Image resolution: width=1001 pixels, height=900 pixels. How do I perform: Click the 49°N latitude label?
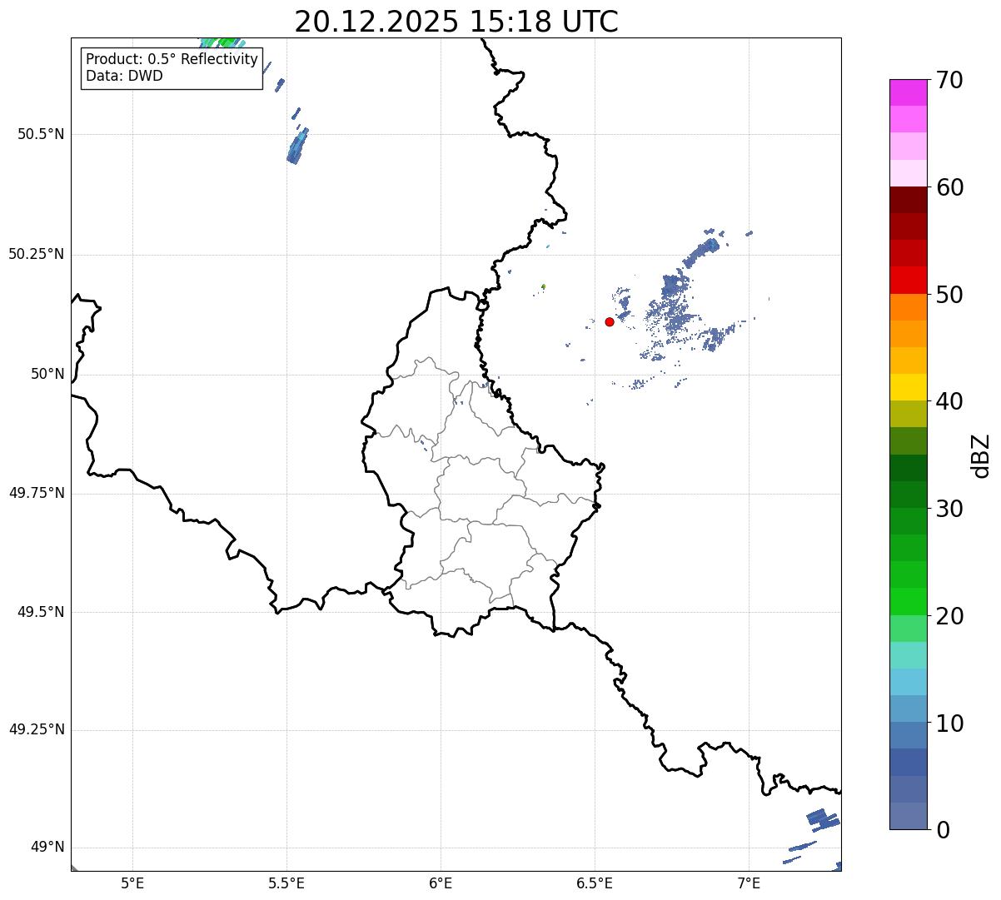pos(47,847)
